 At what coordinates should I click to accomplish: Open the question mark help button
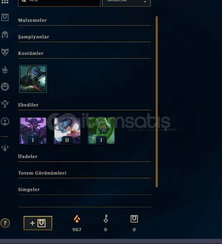5,223
